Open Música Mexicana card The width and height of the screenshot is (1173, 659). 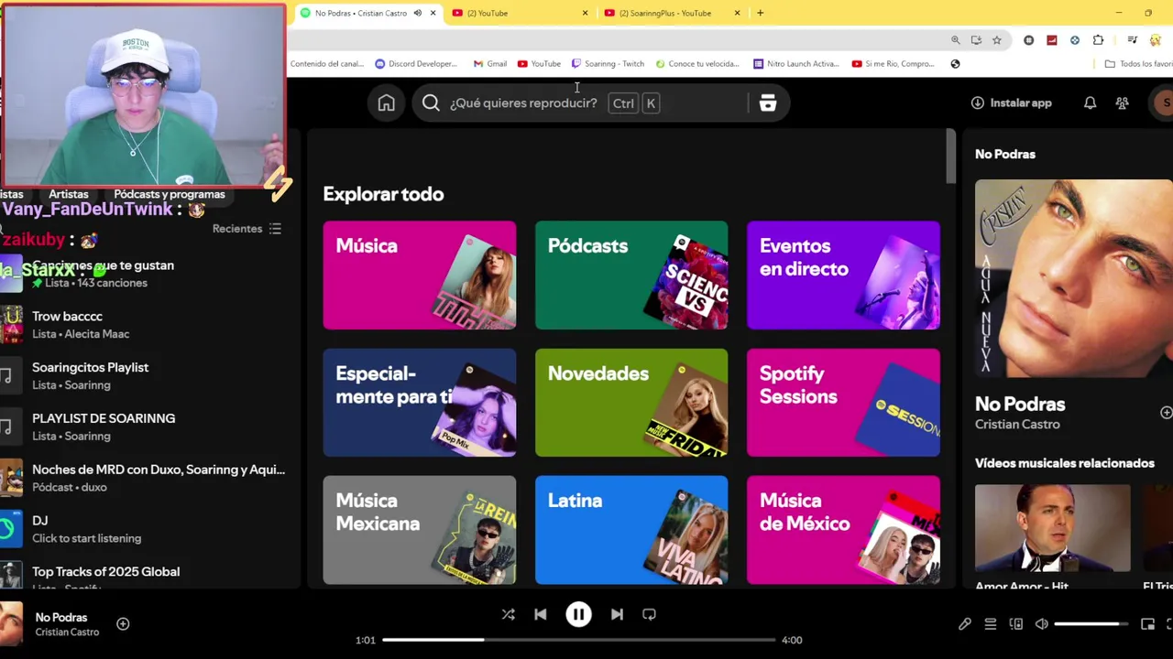coord(420,530)
